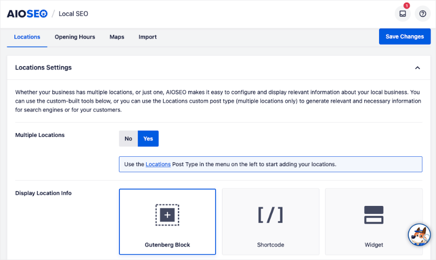Select the Gutenberg Block label

tap(167, 245)
